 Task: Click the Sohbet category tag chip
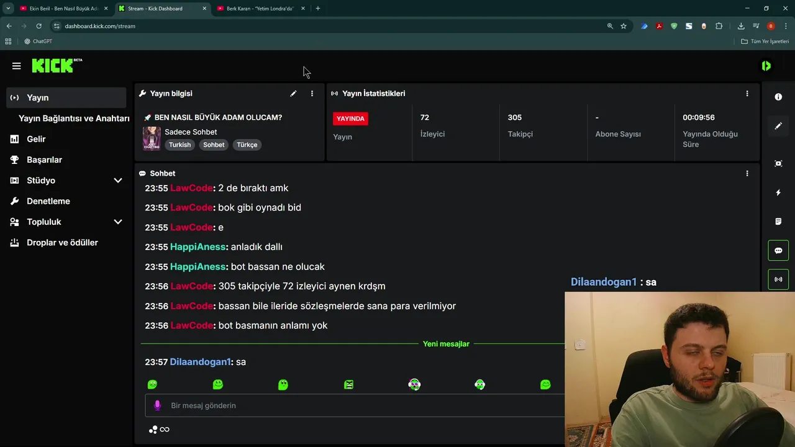point(214,145)
